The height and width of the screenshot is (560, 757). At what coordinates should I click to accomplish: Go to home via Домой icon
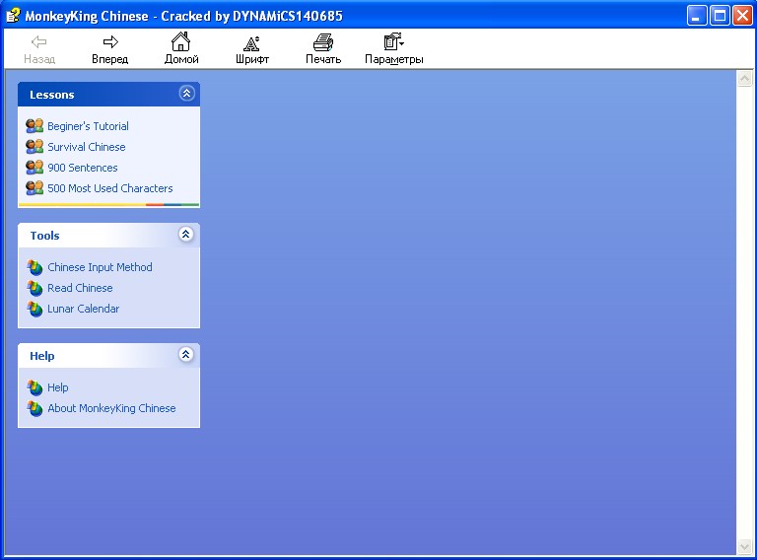pyautogui.click(x=181, y=41)
